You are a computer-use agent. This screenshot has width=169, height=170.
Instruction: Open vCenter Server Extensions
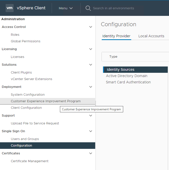pos(31,79)
